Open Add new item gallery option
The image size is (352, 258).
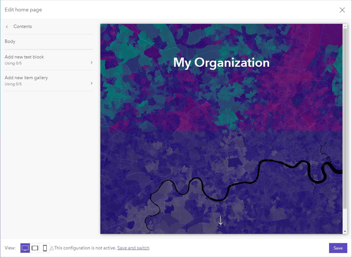[x=26, y=78]
